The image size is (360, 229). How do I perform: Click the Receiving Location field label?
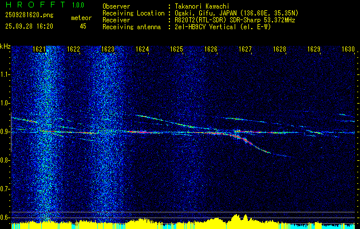tap(133, 13)
